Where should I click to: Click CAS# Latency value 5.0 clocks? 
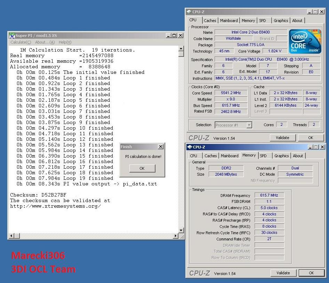[x=269, y=208]
